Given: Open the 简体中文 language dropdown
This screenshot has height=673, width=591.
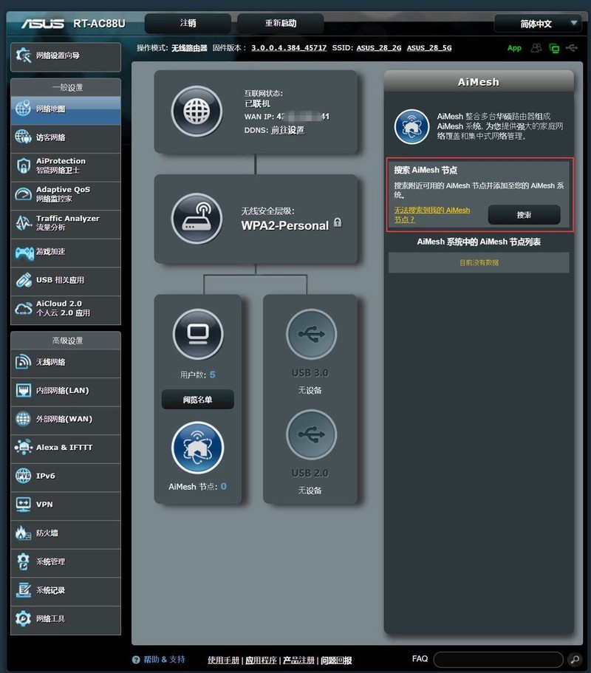Looking at the screenshot, I should click(537, 24).
